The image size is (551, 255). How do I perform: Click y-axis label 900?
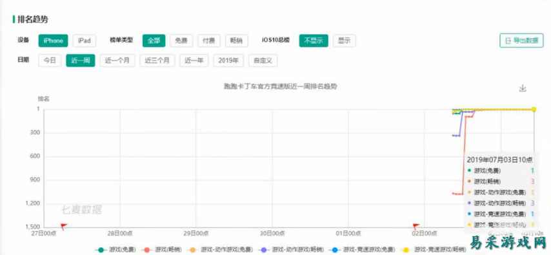[34, 180]
